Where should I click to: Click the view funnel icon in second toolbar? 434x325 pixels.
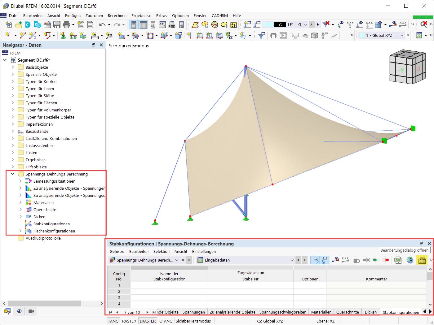click(262, 36)
